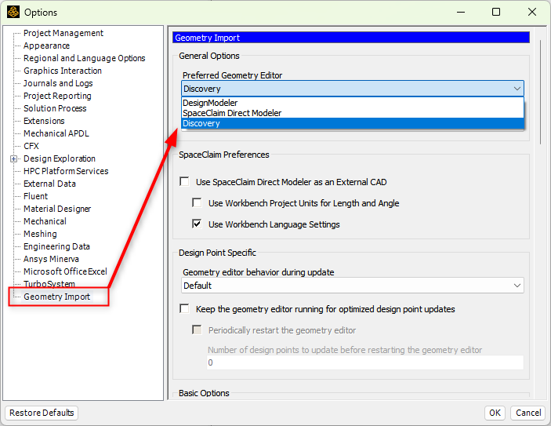Minimize the Options window
Viewport: 551px width, 426px height.
pyautogui.click(x=461, y=13)
